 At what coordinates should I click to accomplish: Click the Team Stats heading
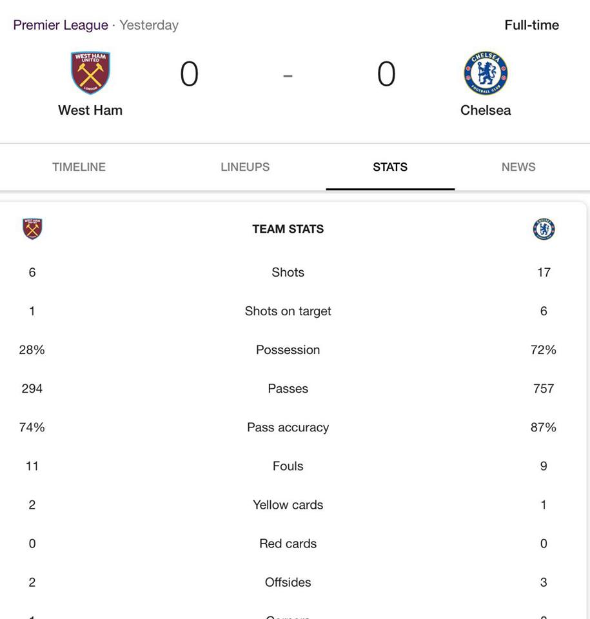coord(288,229)
